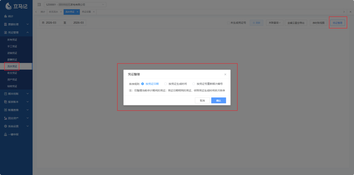Open 所有凭证 in the sidebar menu
This screenshot has width=354, height=175.
tap(12, 40)
